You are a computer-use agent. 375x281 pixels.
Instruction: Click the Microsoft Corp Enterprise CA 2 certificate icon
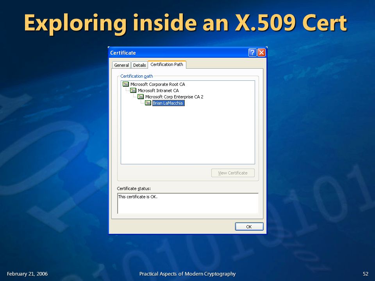(x=140, y=96)
